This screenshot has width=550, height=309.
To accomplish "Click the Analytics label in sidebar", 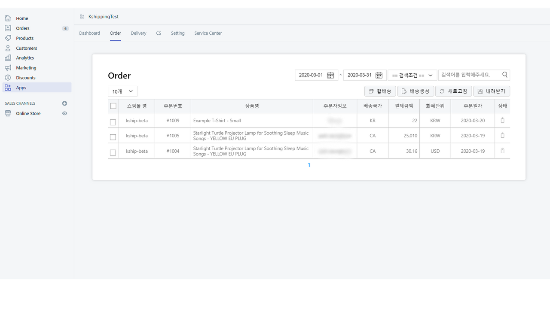I will coord(25,58).
